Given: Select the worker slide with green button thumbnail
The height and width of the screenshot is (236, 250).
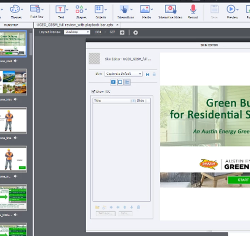Looking at the screenshot, I should [x=13, y=159].
